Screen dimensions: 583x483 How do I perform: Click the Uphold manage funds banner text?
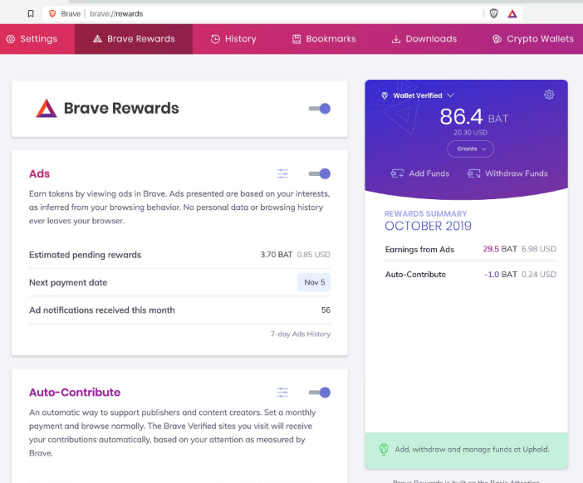(472, 449)
